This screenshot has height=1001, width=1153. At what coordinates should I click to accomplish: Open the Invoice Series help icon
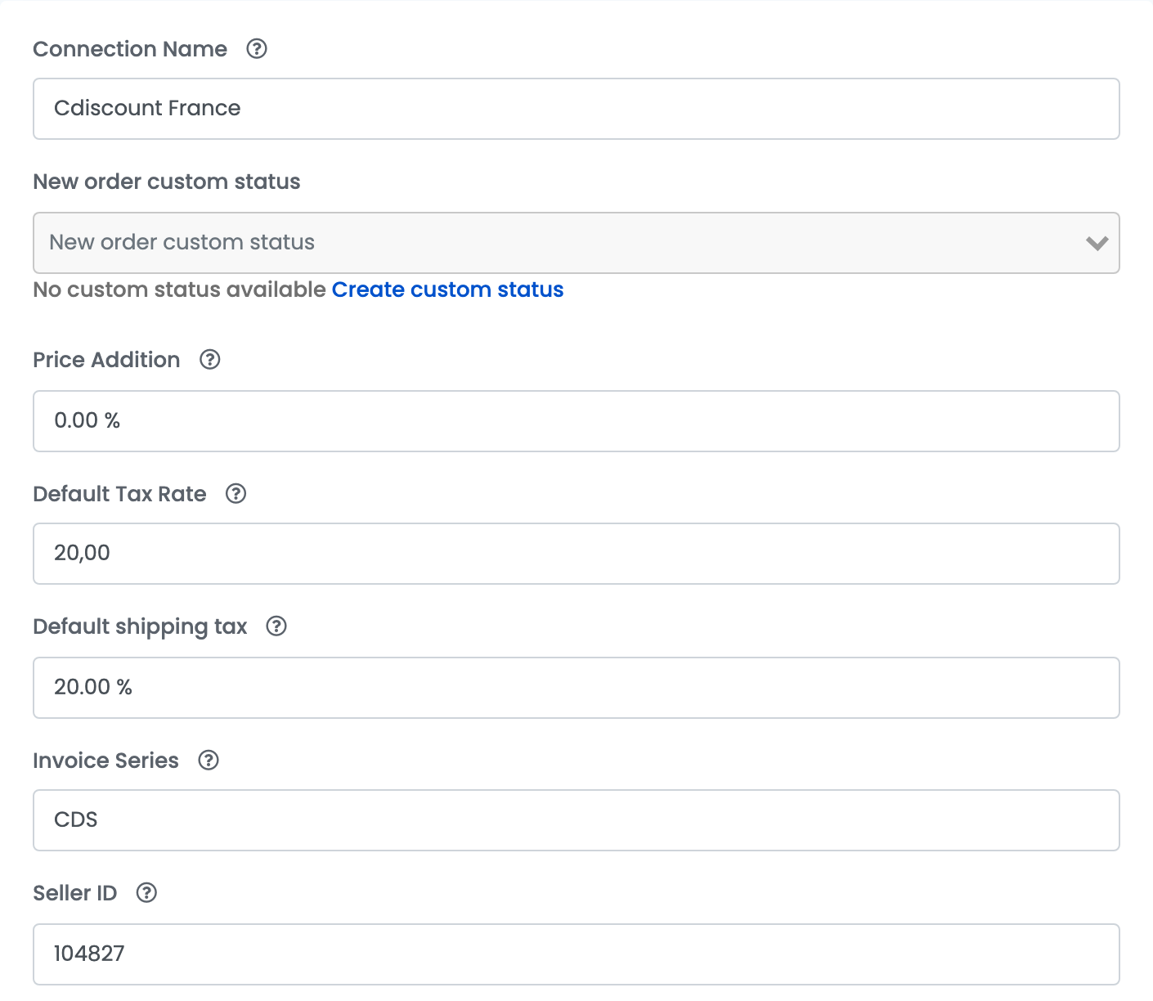coord(209,761)
